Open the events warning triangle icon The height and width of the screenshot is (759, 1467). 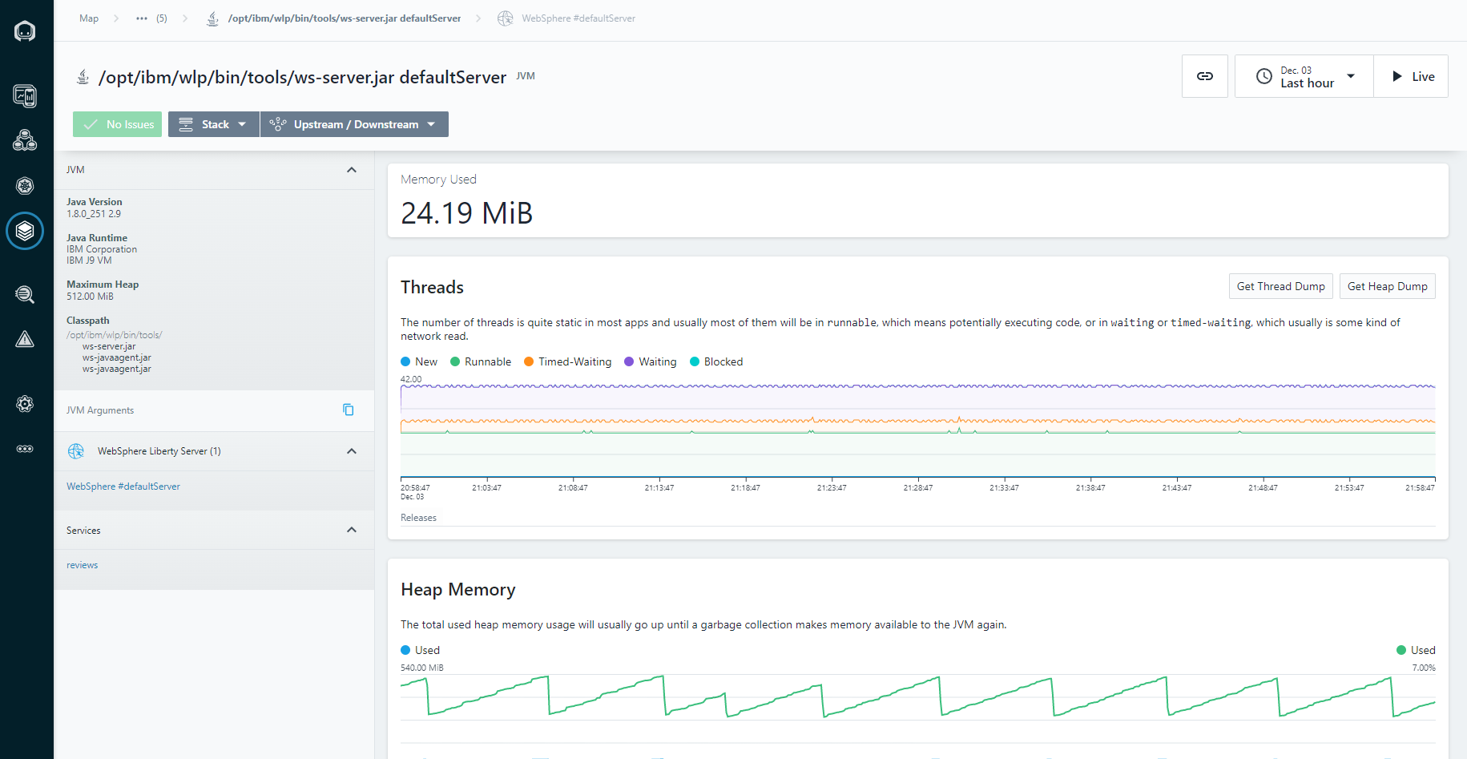click(x=25, y=339)
